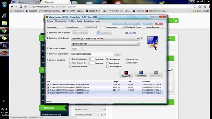Open Internet Explorer from the taskbar
The image size is (212, 119).
[x=4, y=16]
